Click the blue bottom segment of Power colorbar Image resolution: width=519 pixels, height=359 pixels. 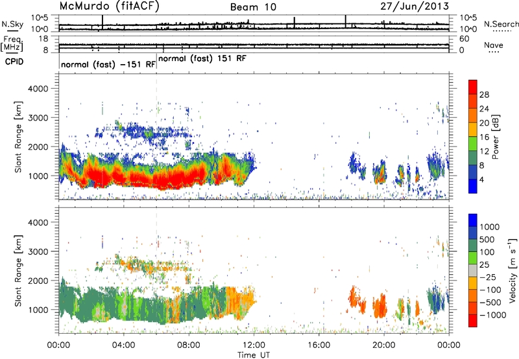473,186
